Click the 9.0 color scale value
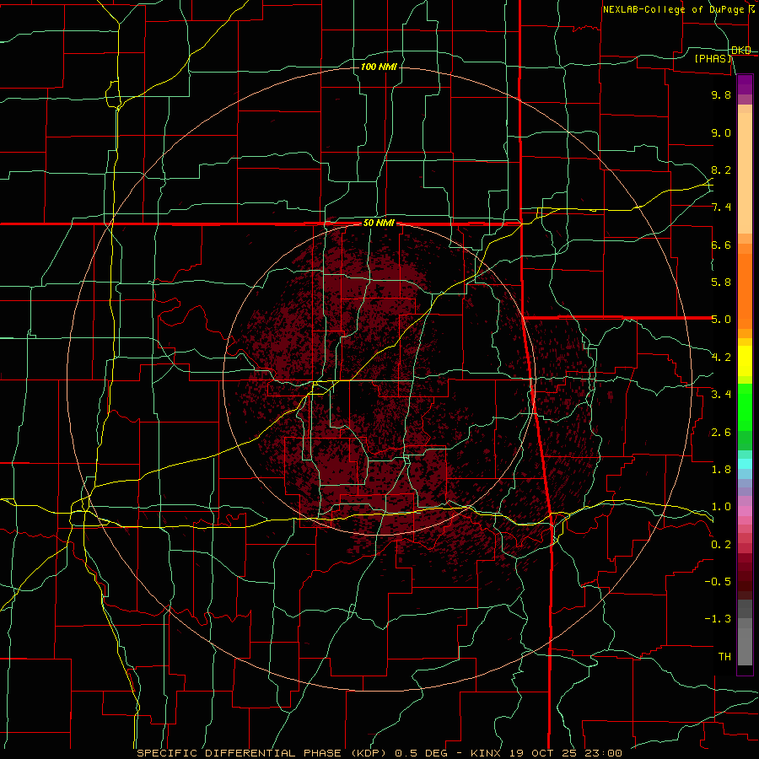 [x=721, y=132]
